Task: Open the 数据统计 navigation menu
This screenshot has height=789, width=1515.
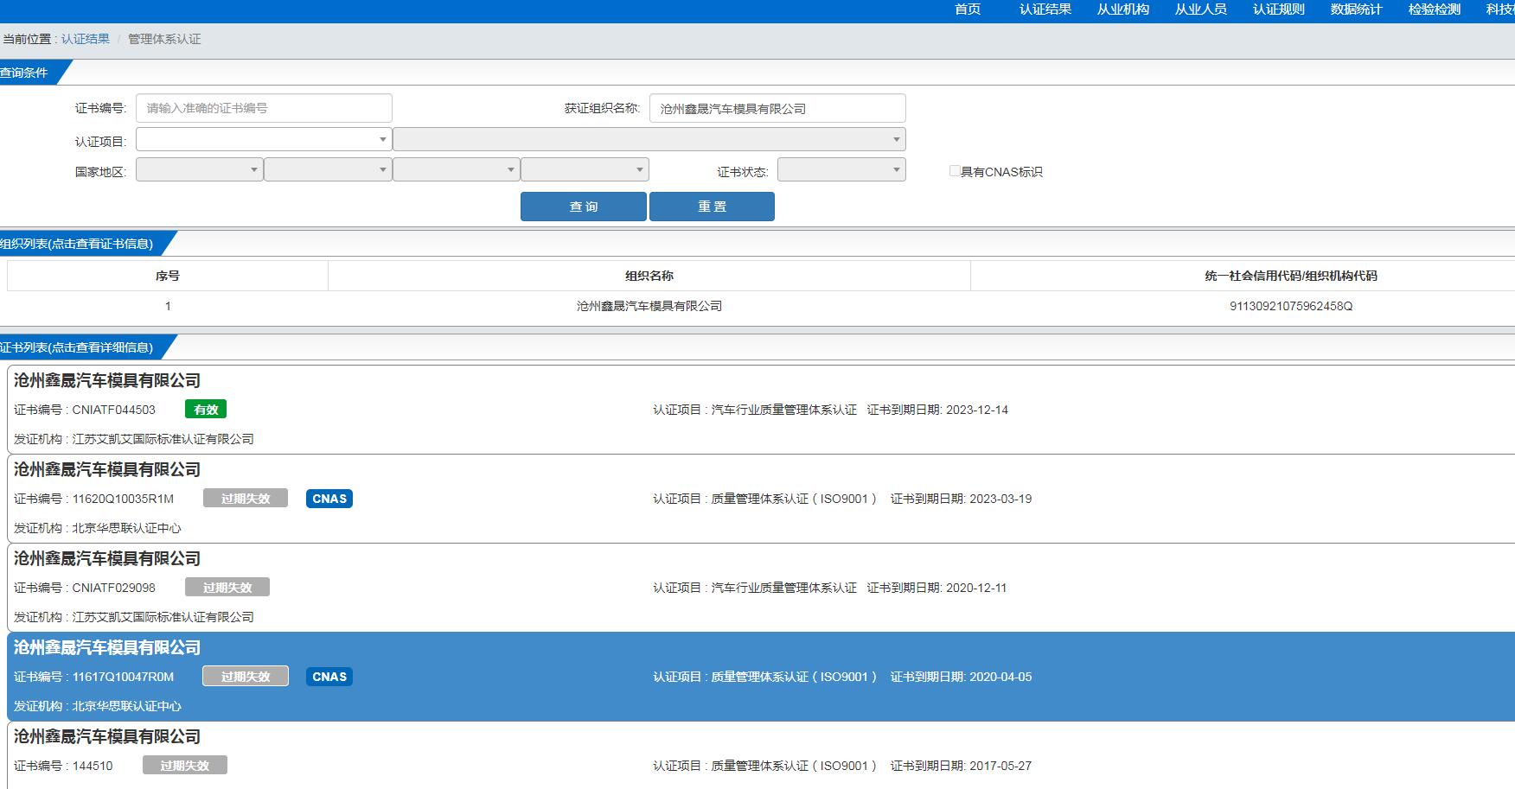Action: (x=1357, y=10)
